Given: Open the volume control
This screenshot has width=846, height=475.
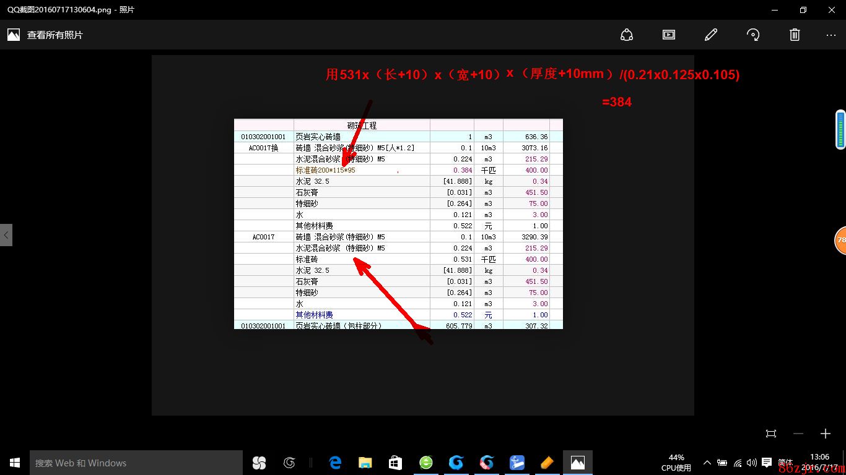Looking at the screenshot, I should (x=752, y=463).
